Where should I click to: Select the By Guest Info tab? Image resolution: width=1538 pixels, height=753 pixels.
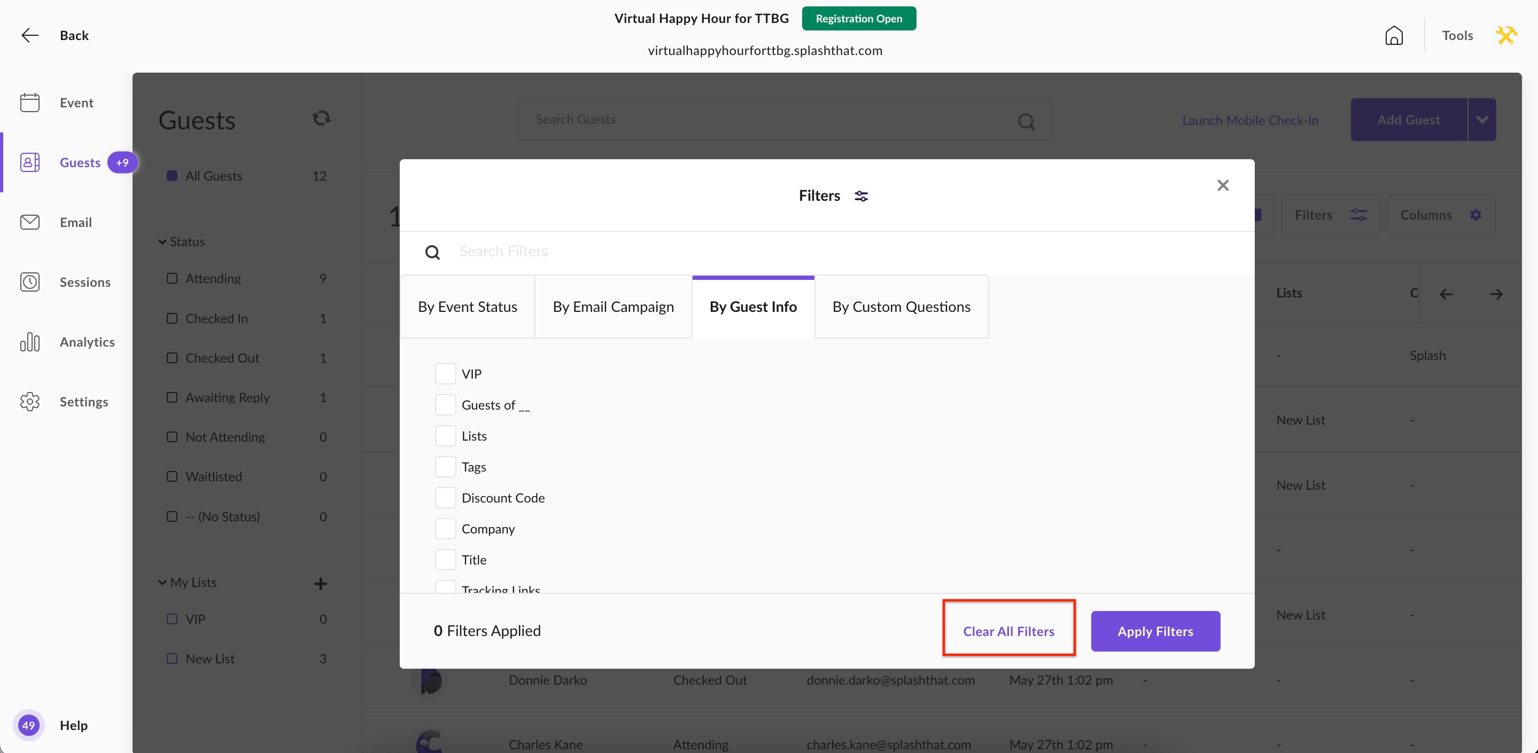point(754,307)
